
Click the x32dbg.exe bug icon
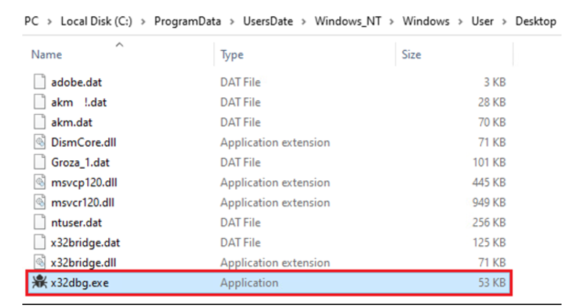point(39,283)
